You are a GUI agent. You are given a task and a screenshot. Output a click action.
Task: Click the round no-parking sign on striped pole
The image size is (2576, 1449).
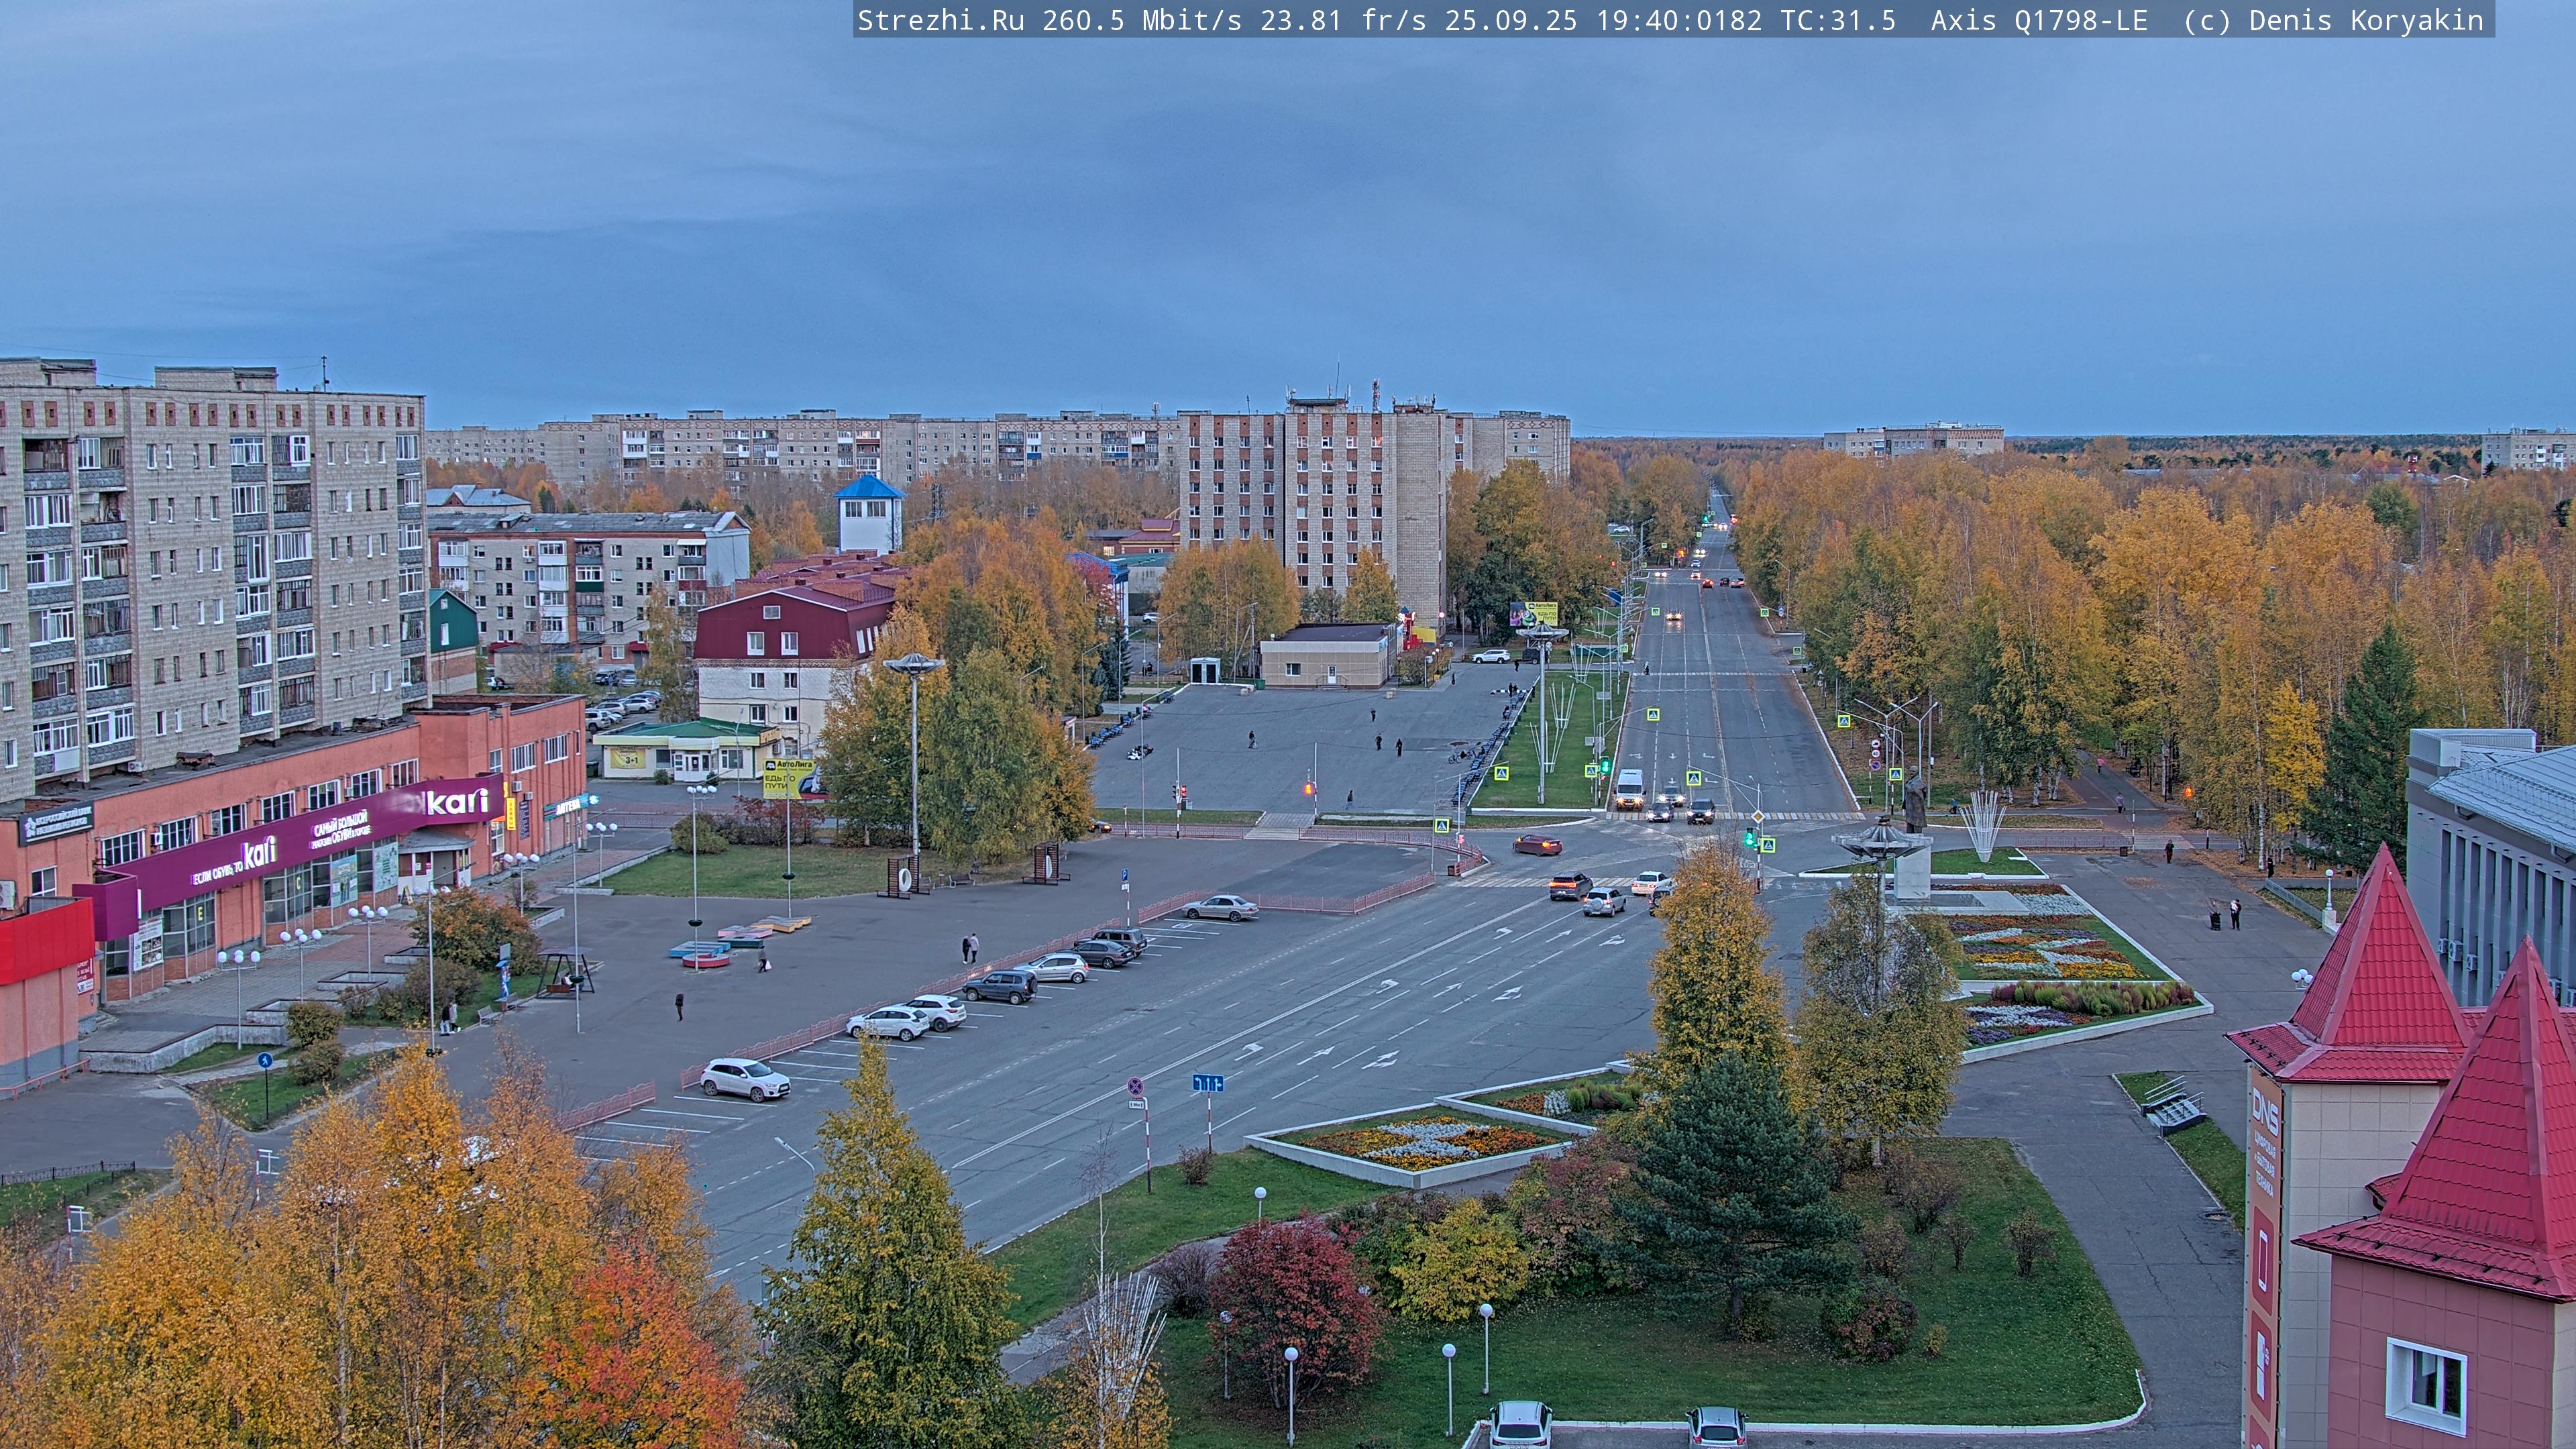[1136, 1086]
